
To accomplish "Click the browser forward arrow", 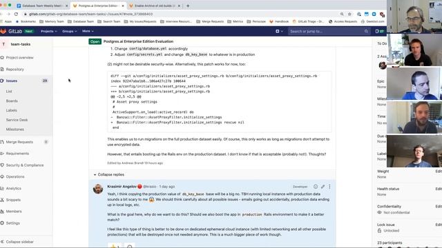I will (x=8, y=14).
